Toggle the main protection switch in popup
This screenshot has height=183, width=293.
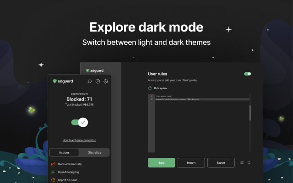[x=80, y=122]
